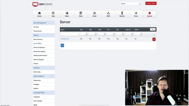Open Updates in sidebar

click(x=44, y=88)
